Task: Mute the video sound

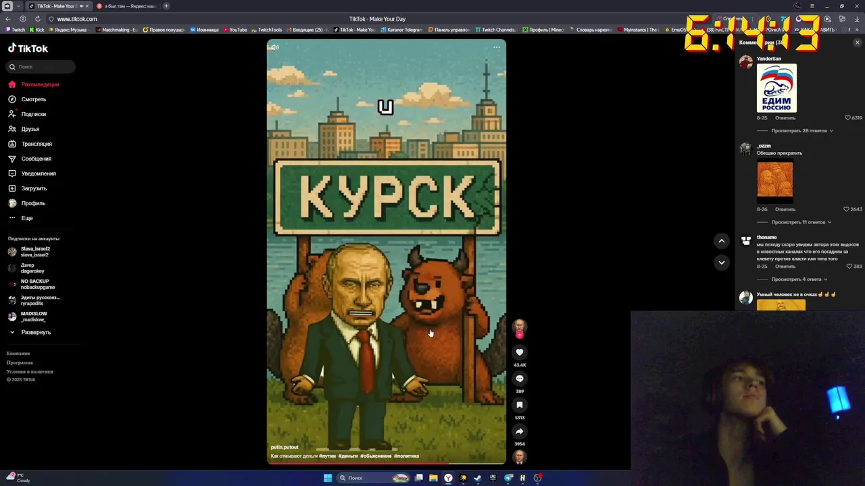Action: (274, 47)
